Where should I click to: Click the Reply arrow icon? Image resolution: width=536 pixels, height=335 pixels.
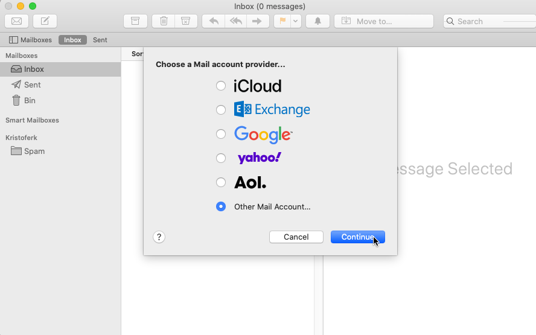[213, 21]
